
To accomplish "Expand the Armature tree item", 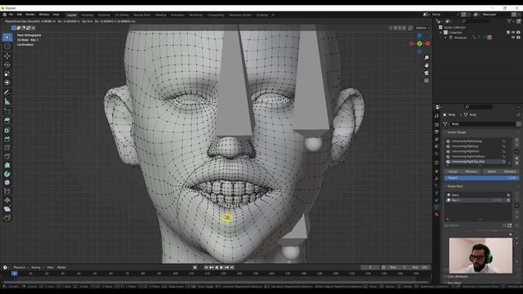I will point(445,38).
